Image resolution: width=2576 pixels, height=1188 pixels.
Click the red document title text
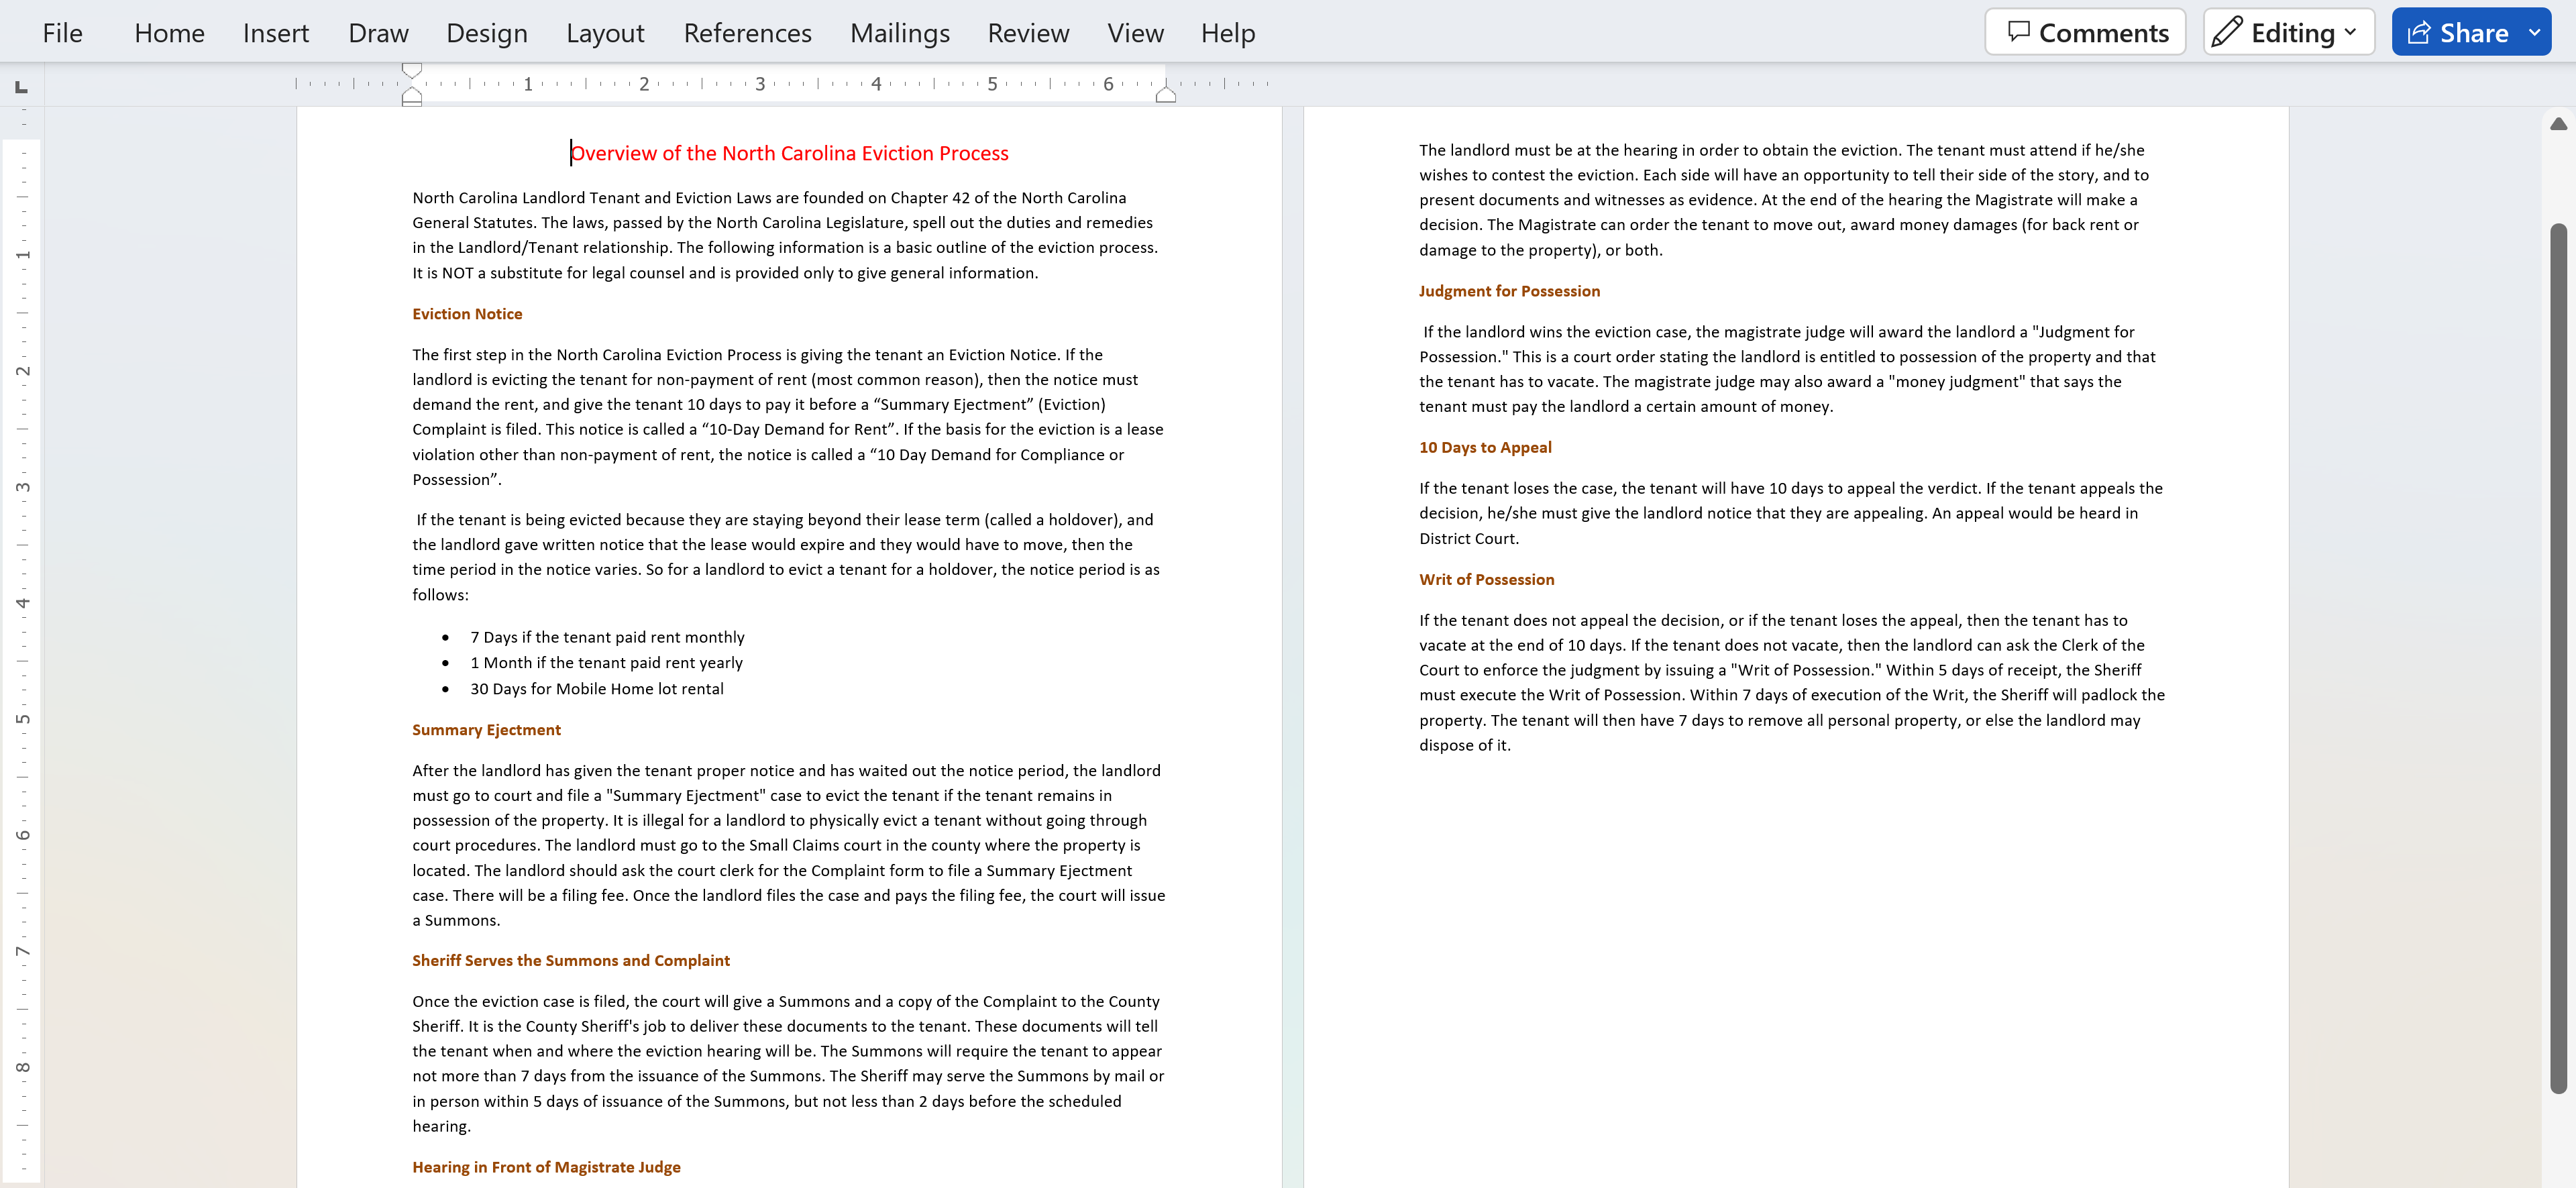pos(789,153)
